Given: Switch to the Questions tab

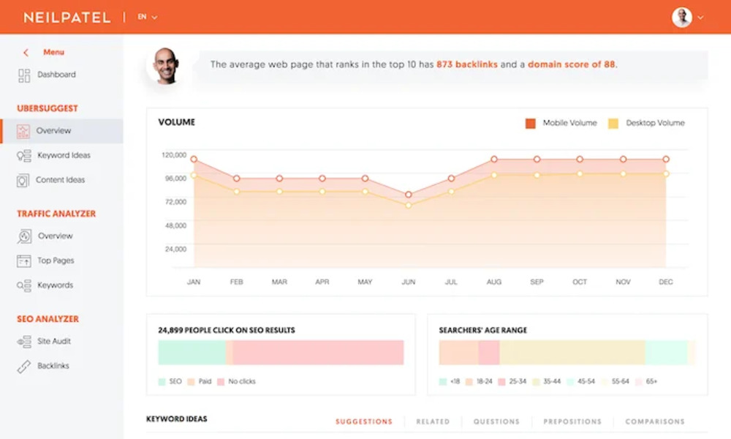Looking at the screenshot, I should [x=496, y=421].
